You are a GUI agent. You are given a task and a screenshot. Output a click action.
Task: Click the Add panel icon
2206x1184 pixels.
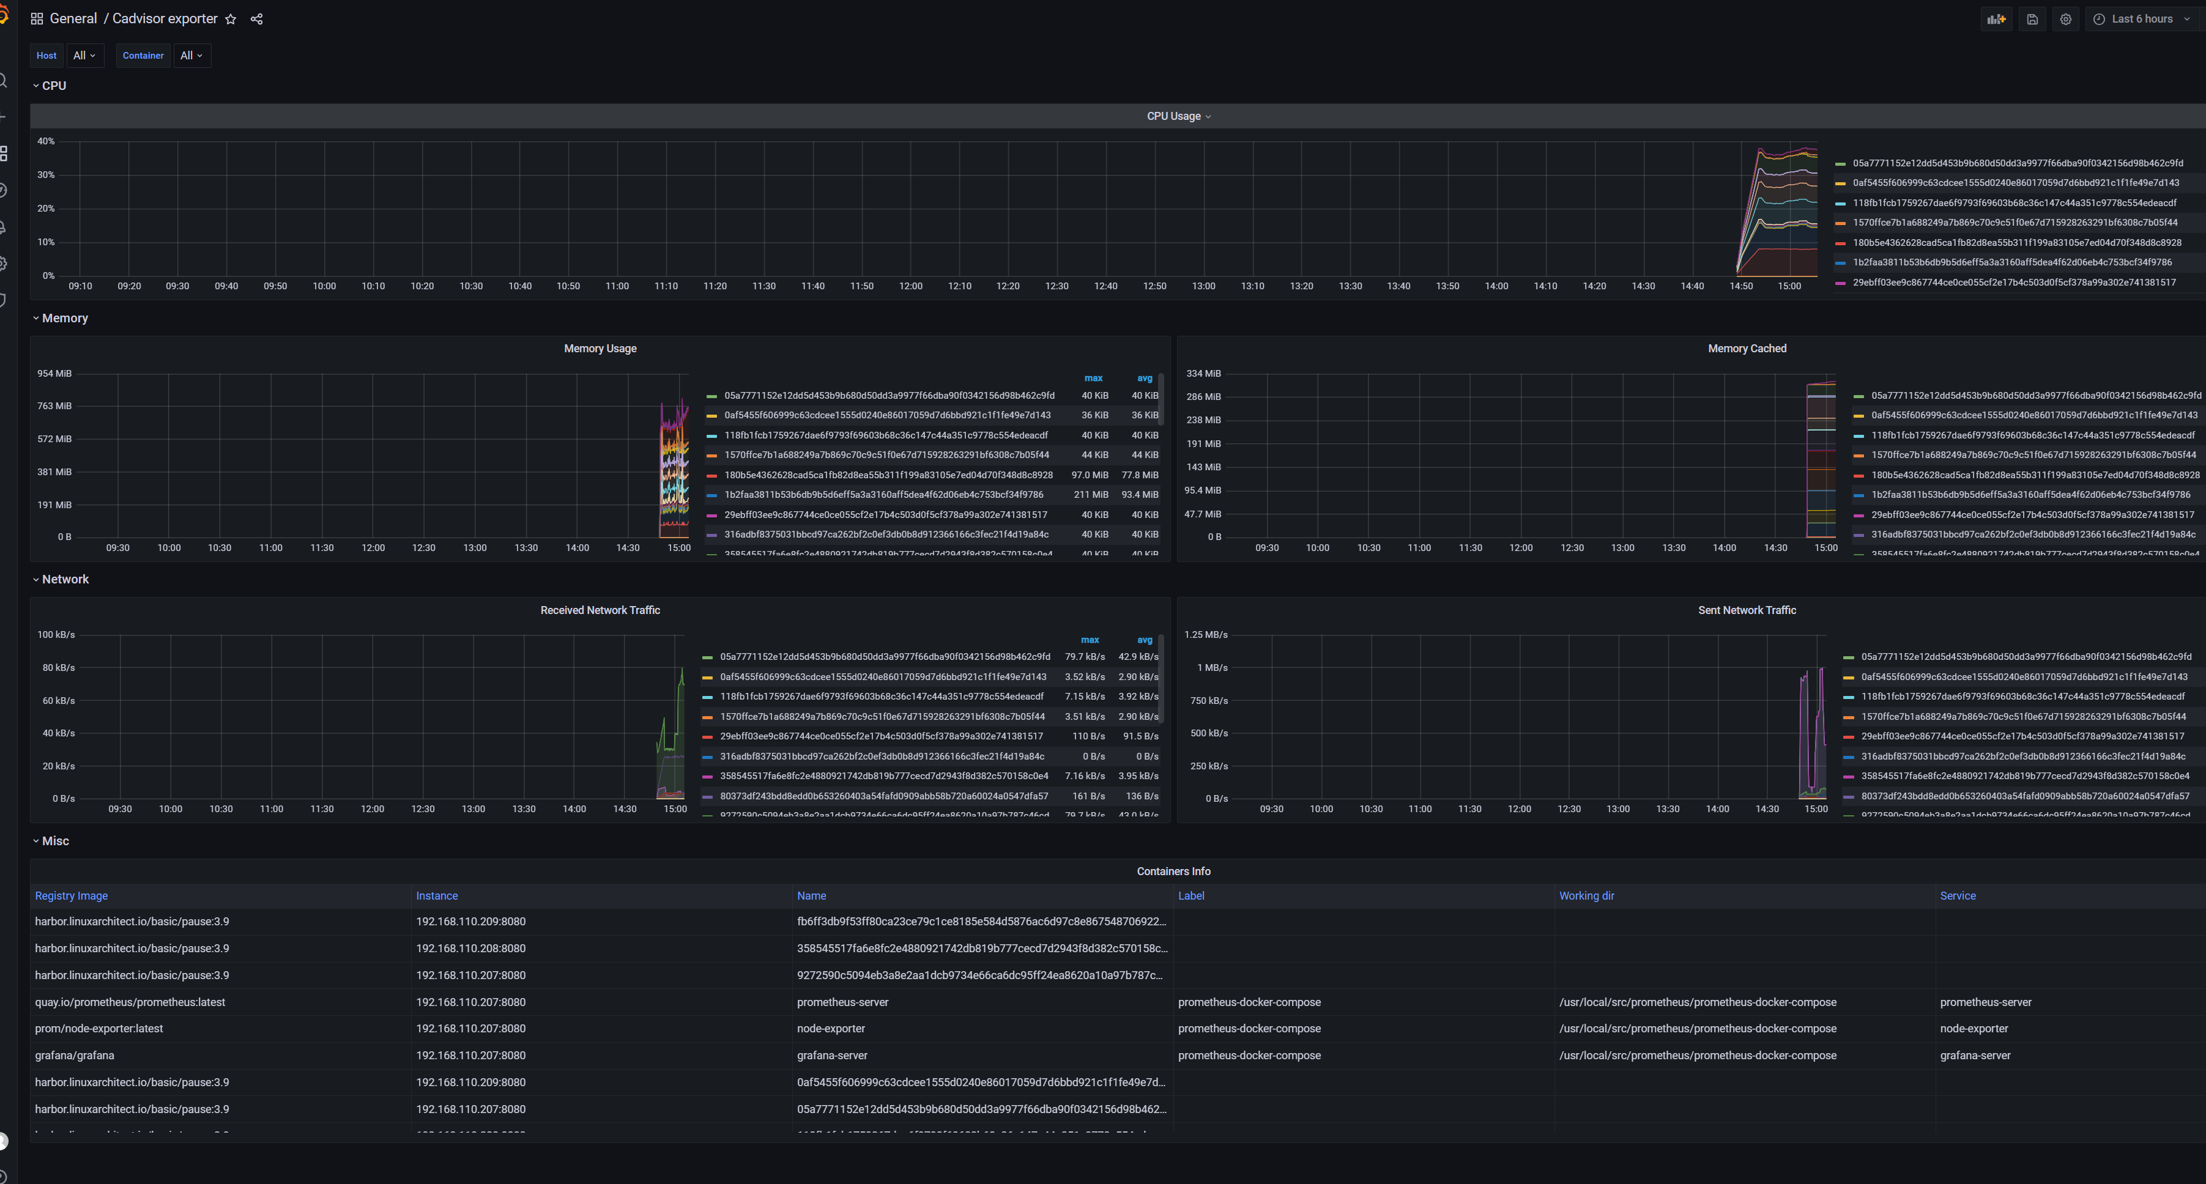(x=1997, y=19)
